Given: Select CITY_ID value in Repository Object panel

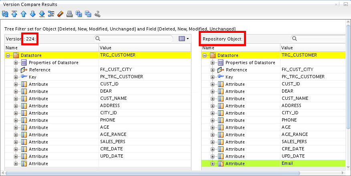Looking at the screenshot, I should coord(290,113).
